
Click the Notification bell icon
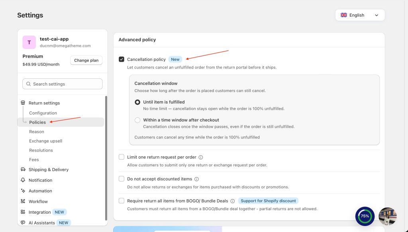point(23,180)
